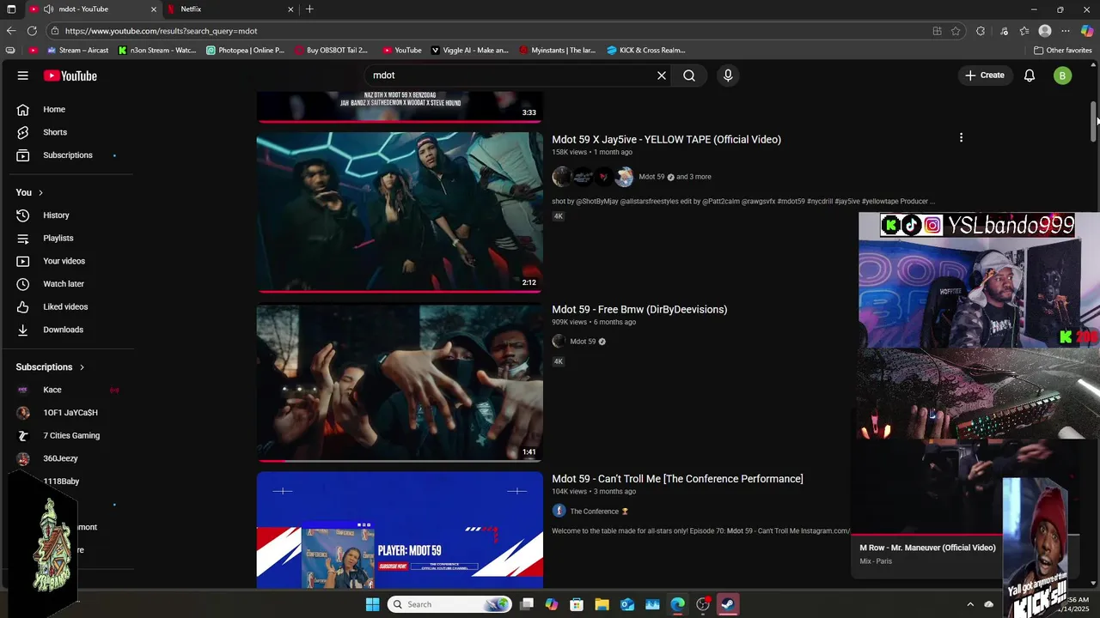The height and width of the screenshot is (618, 1100).
Task: Click the taskbar Search box
Action: tap(449, 604)
